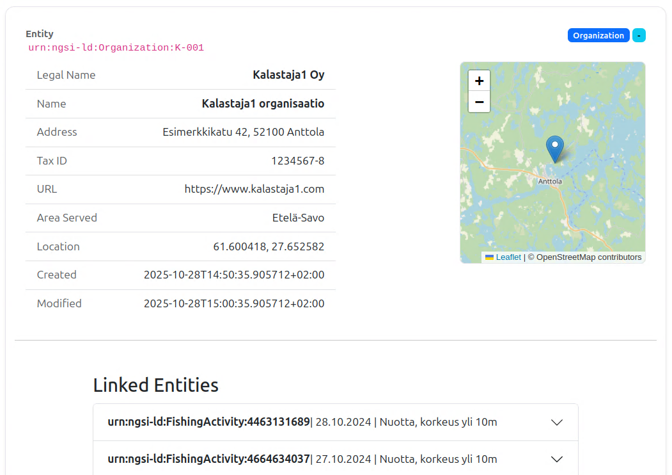Click the Tax ID value 1234567-8
Viewport: 672px width, 475px height.
click(297, 161)
